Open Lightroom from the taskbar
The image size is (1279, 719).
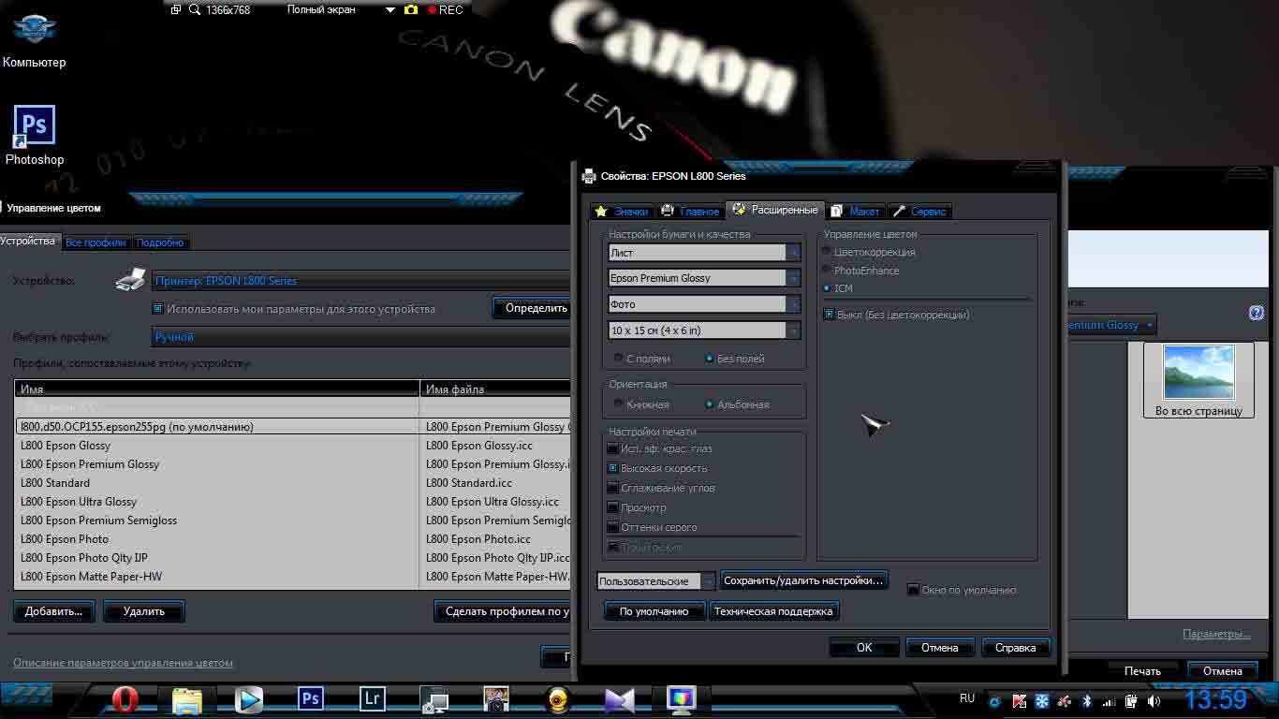373,699
